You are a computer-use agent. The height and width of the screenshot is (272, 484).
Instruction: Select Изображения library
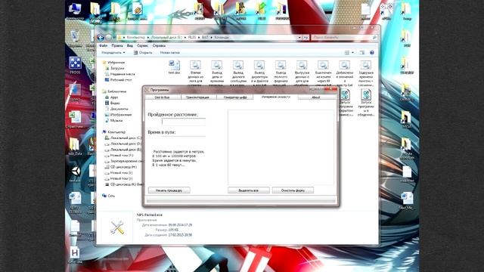click(119, 115)
